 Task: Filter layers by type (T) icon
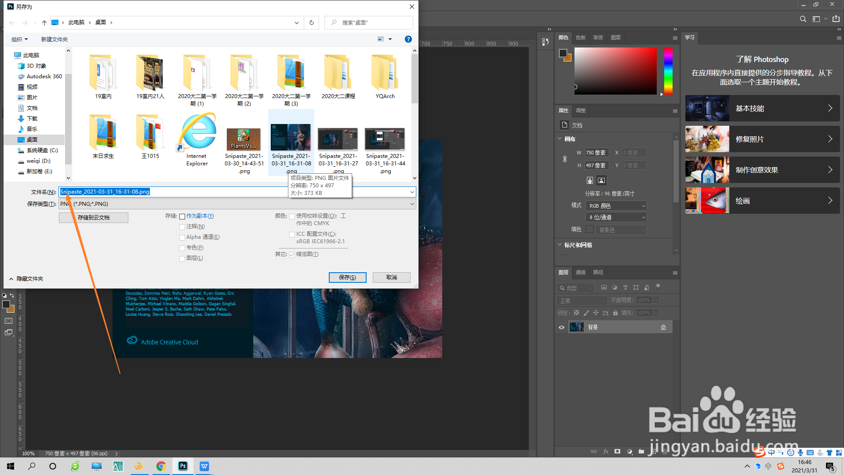[625, 288]
